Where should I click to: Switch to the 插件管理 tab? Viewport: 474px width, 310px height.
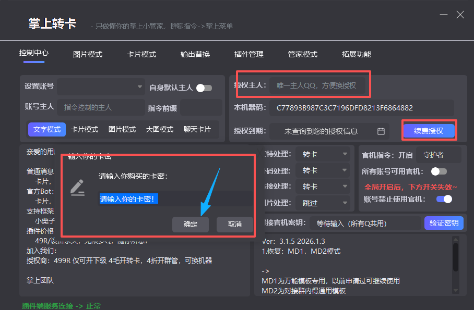pyautogui.click(x=249, y=54)
